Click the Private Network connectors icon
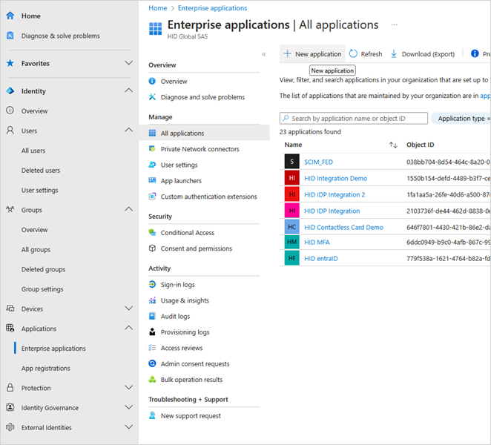The width and height of the screenshot is (491, 445). (152, 149)
